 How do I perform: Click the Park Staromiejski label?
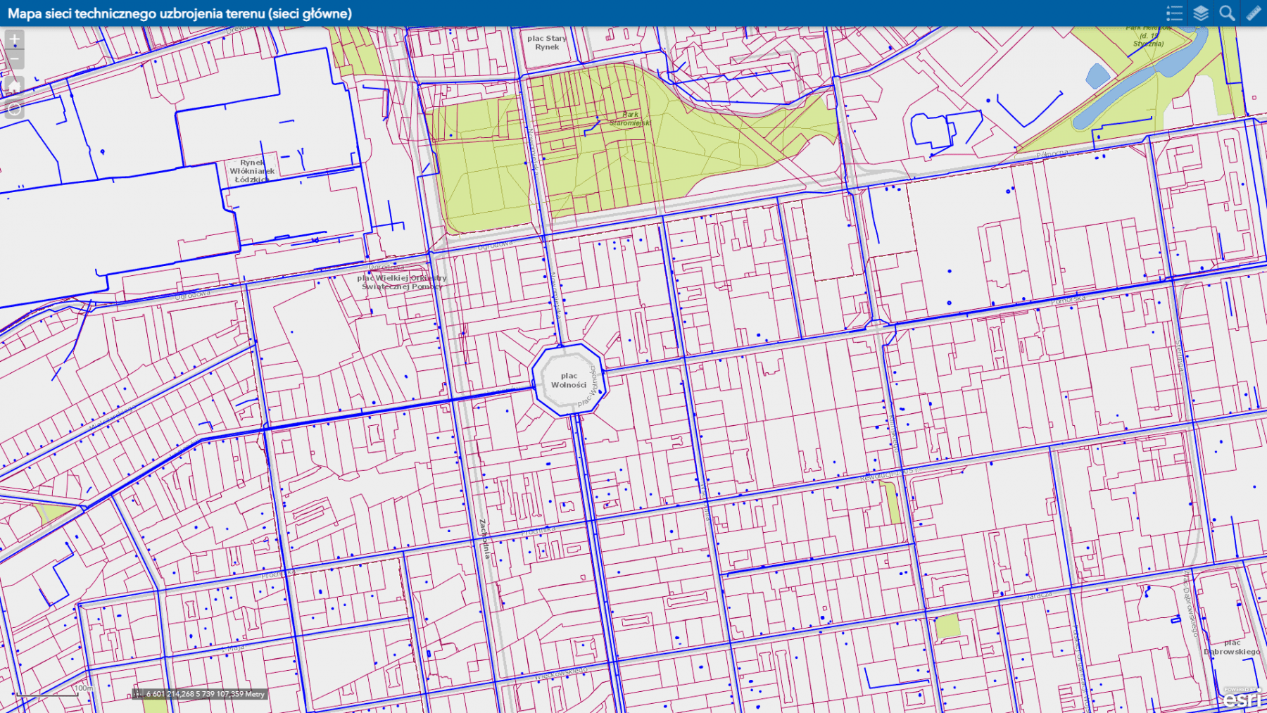630,118
